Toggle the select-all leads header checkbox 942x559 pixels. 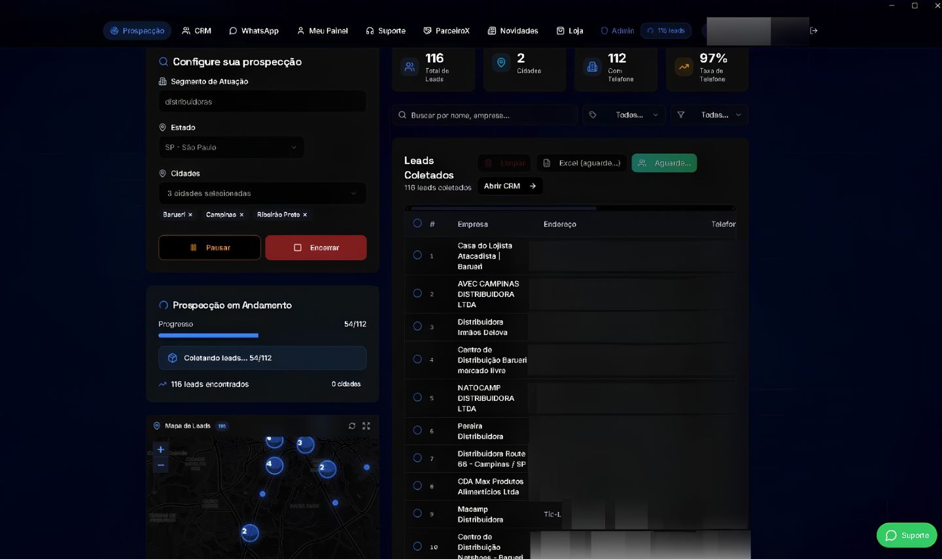417,224
